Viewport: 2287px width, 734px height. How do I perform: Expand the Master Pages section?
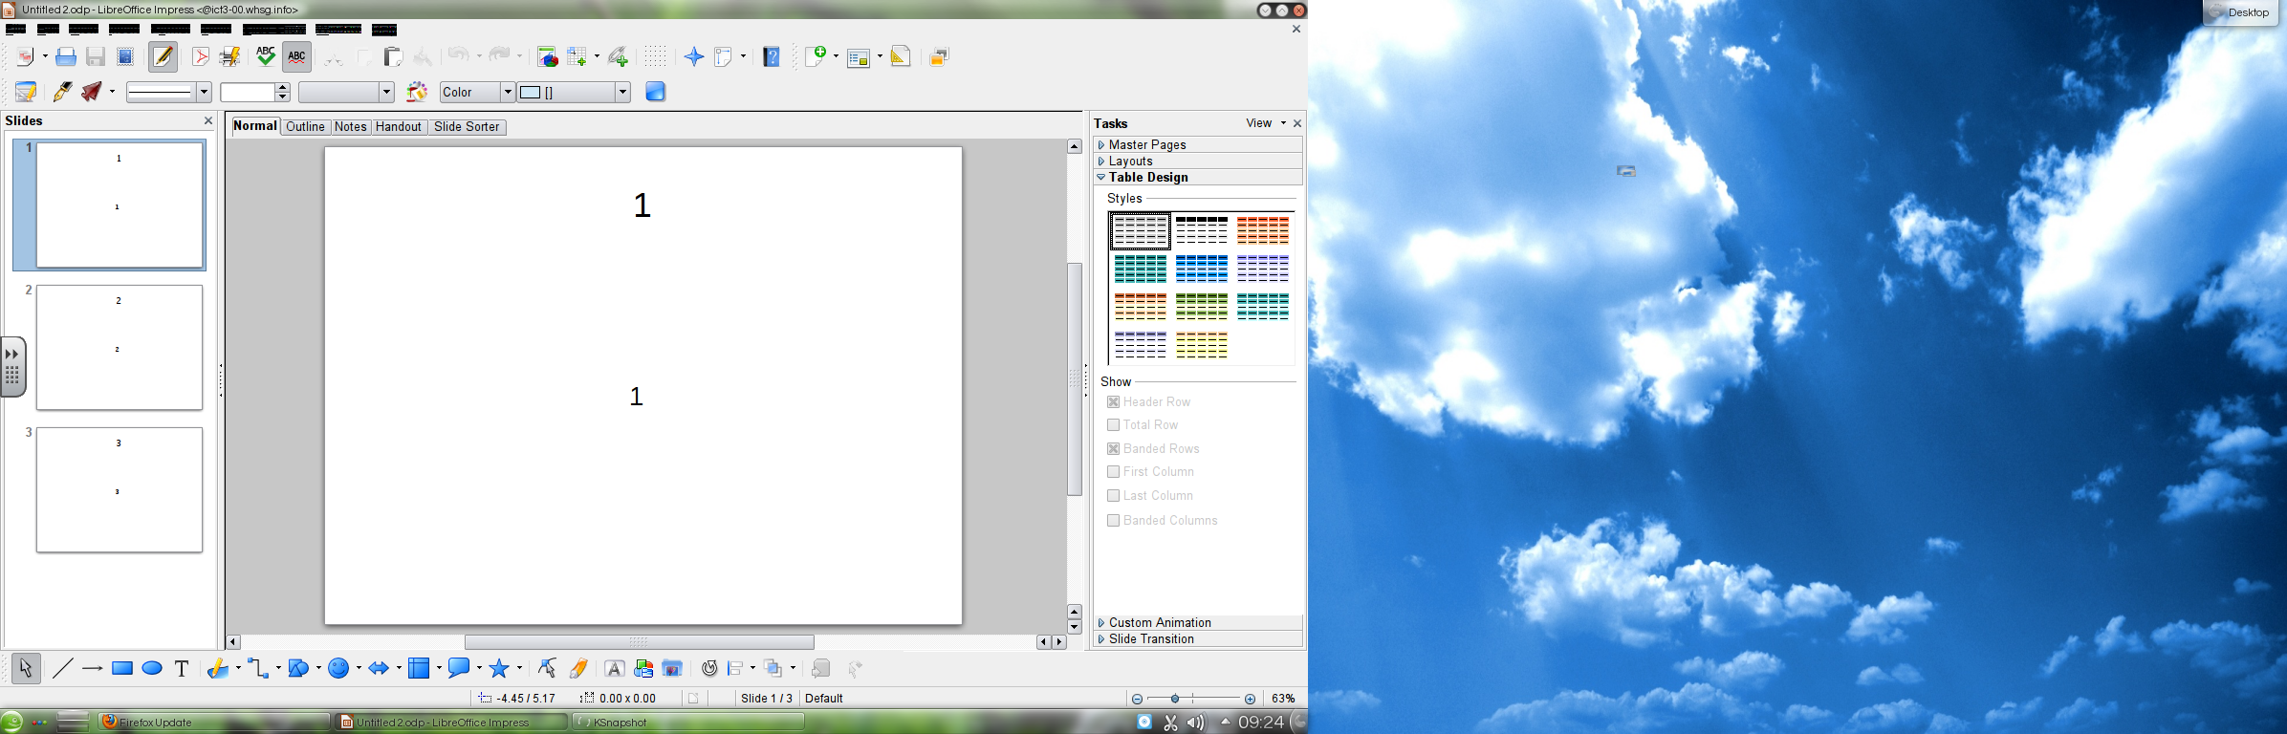pyautogui.click(x=1147, y=145)
